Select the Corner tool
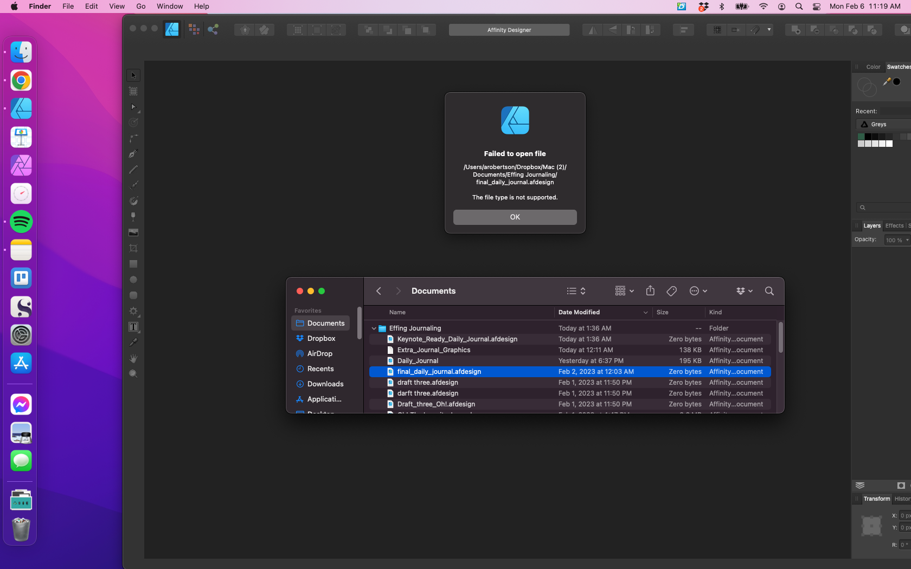 tap(133, 138)
